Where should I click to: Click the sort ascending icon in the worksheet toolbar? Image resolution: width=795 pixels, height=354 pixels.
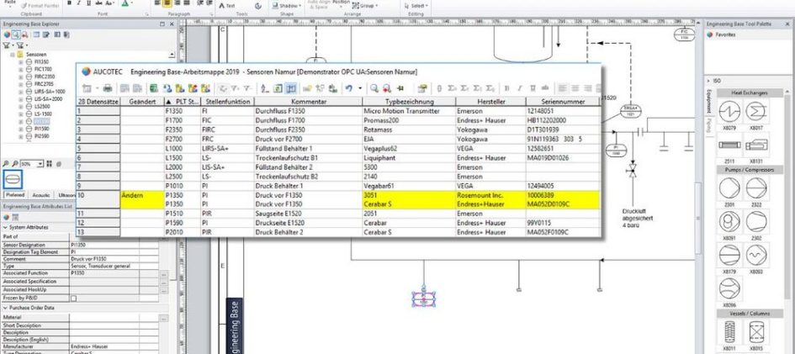pos(264,88)
